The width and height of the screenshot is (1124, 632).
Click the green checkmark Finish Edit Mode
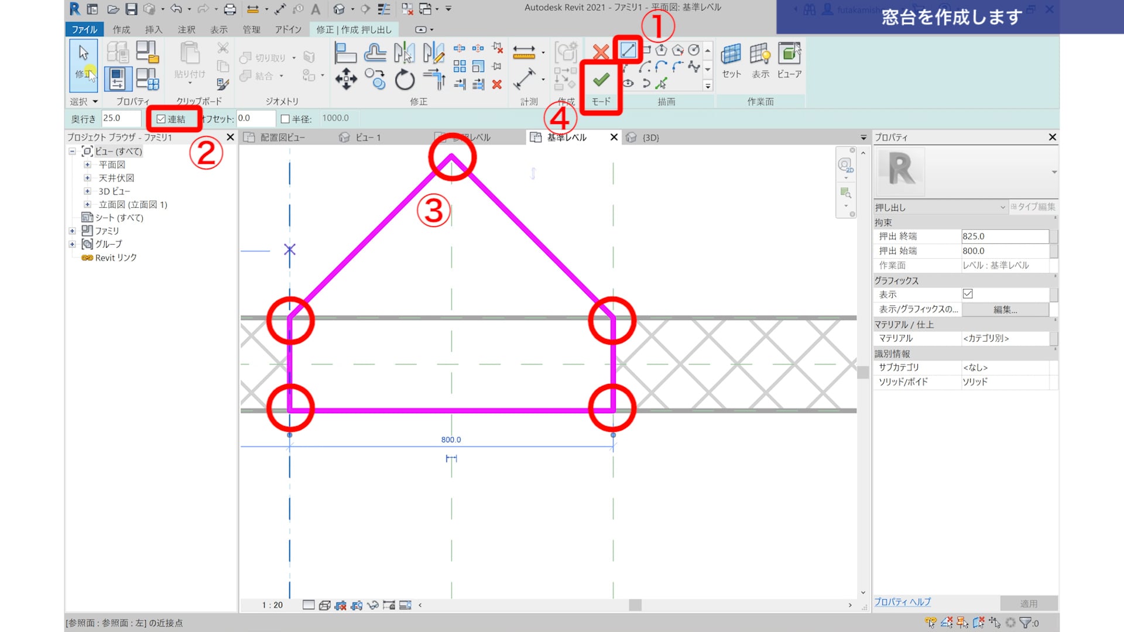[x=601, y=80]
